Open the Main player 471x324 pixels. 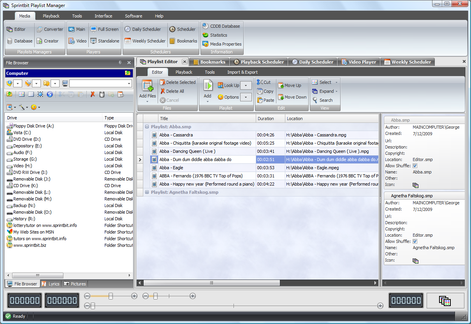click(77, 29)
